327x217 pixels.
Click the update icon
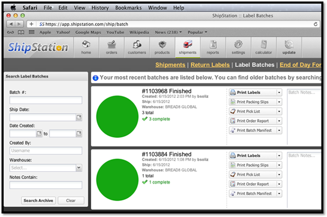(288, 47)
